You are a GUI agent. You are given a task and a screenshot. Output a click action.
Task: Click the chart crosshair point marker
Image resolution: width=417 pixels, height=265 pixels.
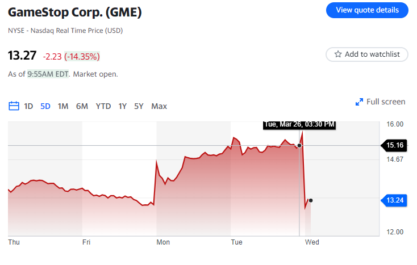(x=299, y=146)
